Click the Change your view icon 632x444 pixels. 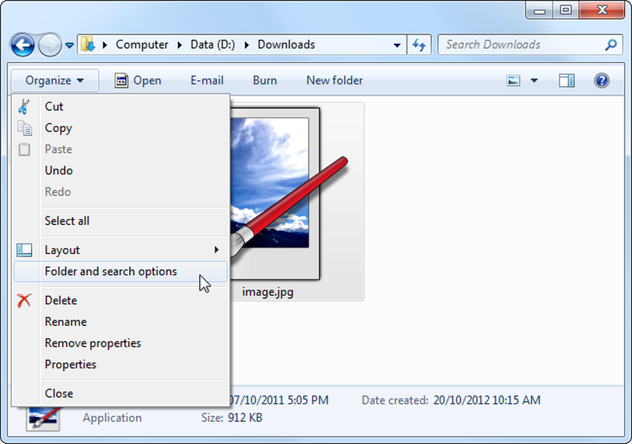[x=513, y=81]
